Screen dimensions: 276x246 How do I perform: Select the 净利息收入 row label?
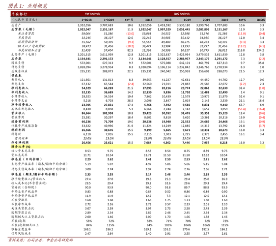(20, 88)
